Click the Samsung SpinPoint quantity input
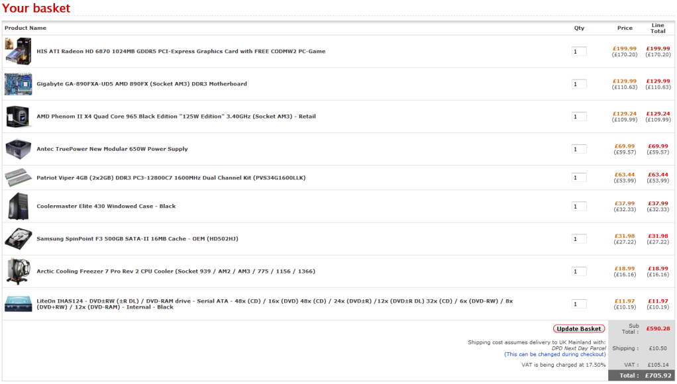Screen dimensions: 677x384 [x=579, y=238]
